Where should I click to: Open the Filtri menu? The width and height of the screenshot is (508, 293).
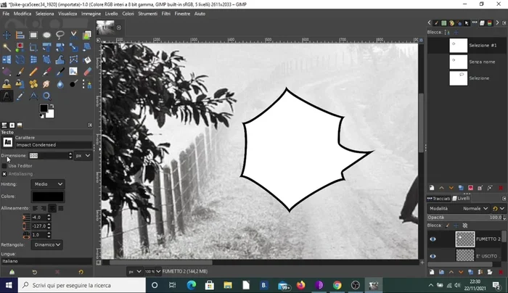(x=166, y=14)
